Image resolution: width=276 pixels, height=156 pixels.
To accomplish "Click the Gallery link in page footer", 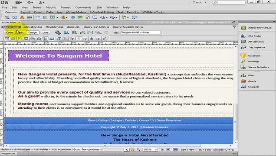I will (x=103, y=120).
